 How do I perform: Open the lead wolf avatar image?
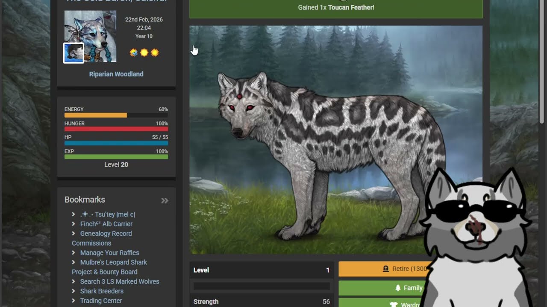pyautogui.click(x=90, y=36)
